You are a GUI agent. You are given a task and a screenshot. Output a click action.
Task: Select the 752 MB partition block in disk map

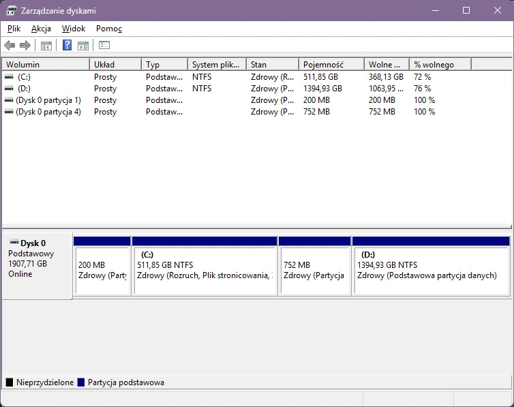coord(314,271)
